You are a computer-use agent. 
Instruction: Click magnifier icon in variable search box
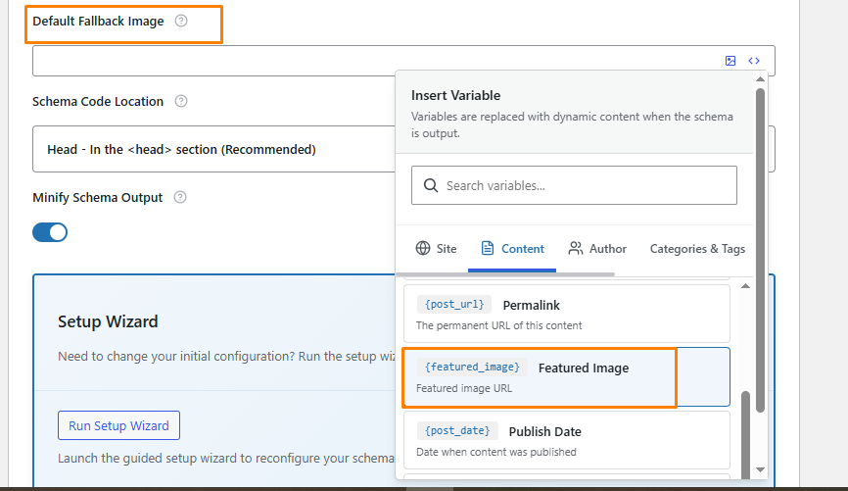click(431, 185)
